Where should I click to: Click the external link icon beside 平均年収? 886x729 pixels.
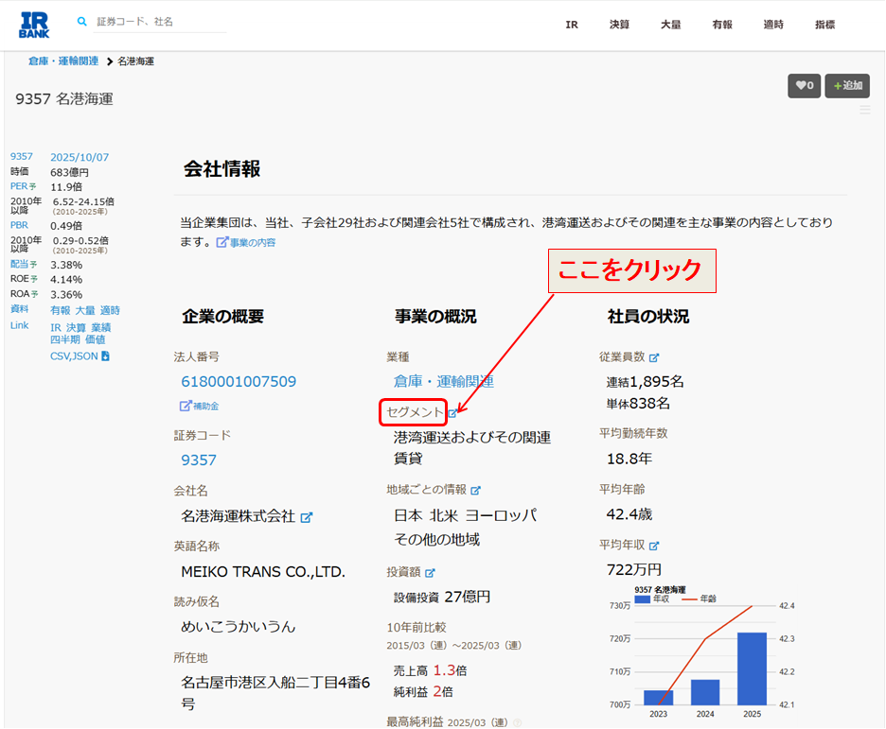pyautogui.click(x=654, y=546)
